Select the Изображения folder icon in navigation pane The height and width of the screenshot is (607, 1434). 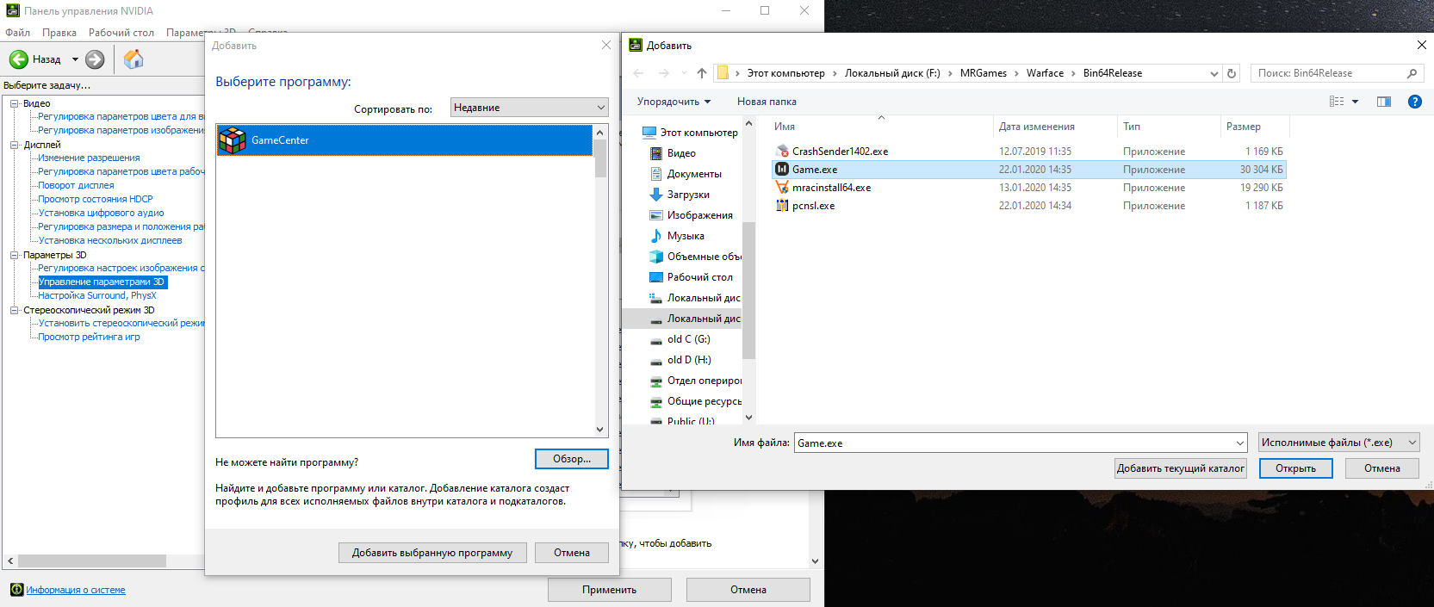(656, 215)
